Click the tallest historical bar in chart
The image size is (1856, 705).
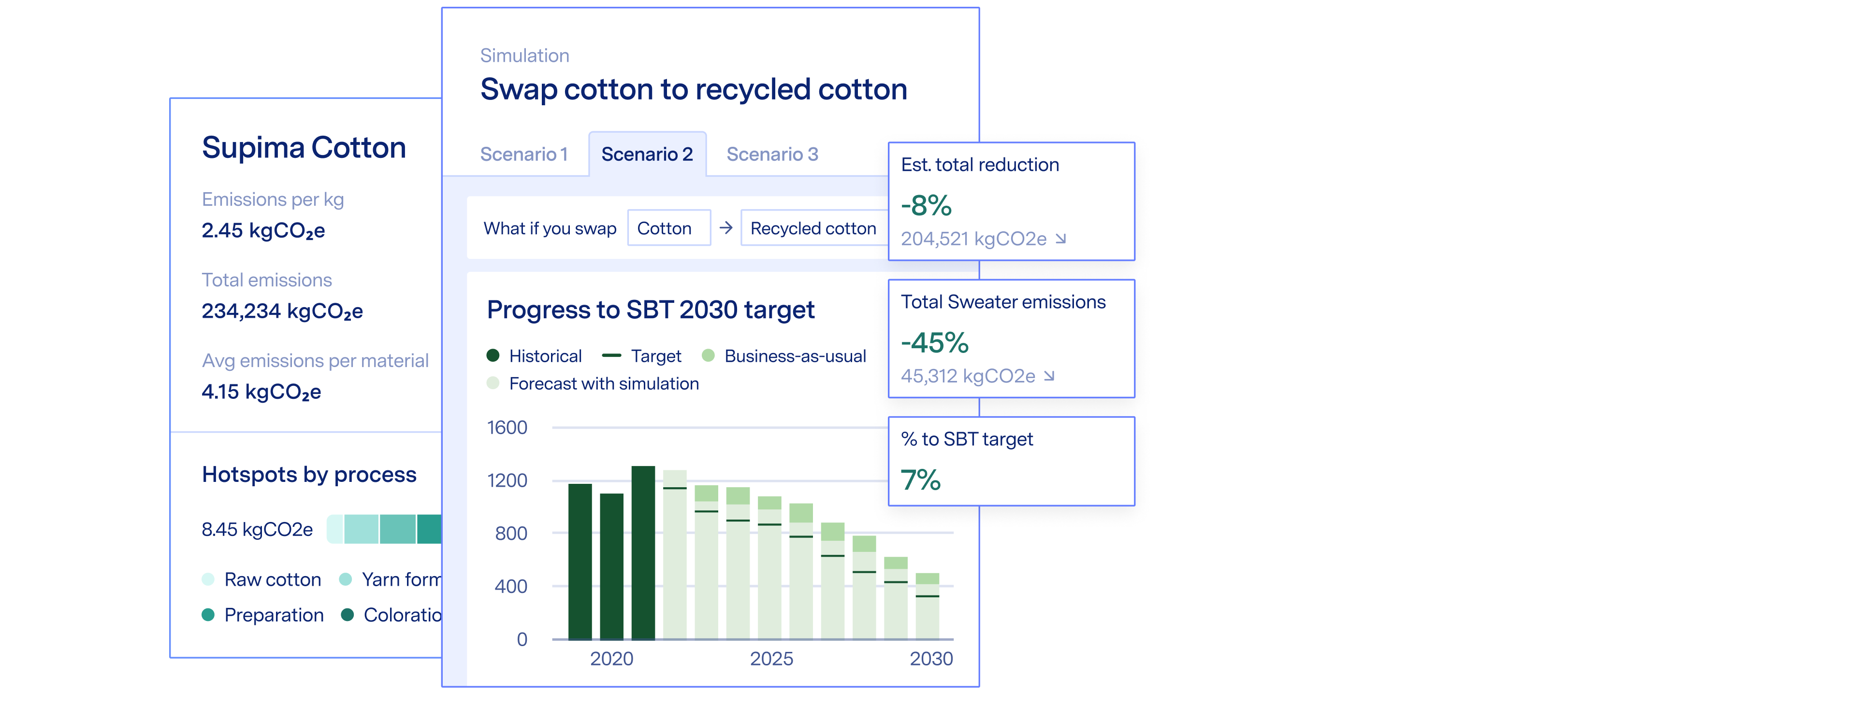[x=643, y=552]
